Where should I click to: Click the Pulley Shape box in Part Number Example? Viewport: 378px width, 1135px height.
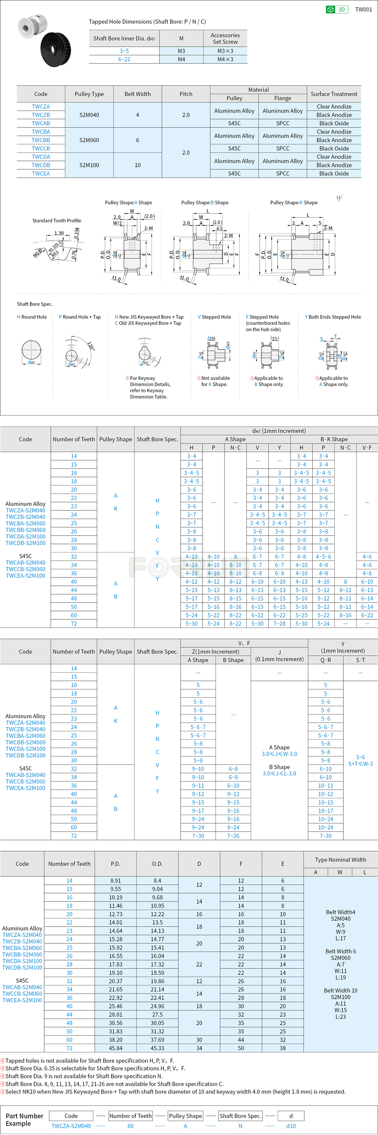(x=185, y=1115)
